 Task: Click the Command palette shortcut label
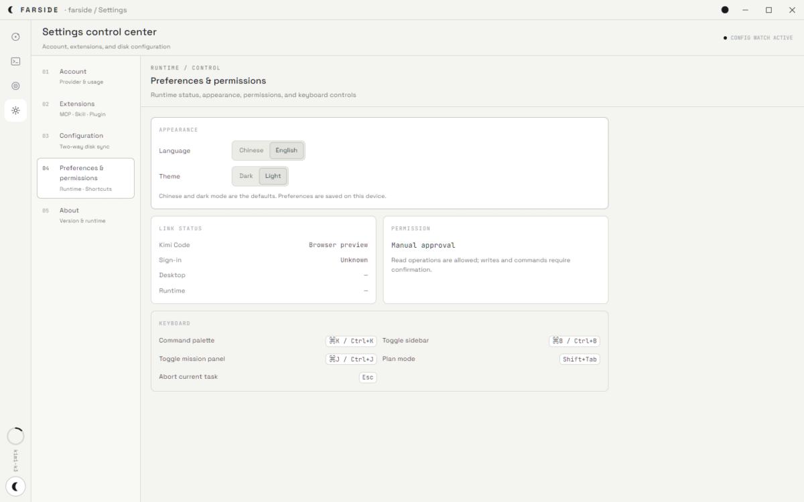pyautogui.click(x=187, y=341)
